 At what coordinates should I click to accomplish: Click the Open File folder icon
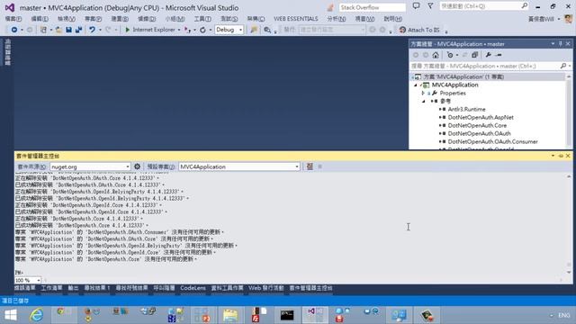point(58,30)
